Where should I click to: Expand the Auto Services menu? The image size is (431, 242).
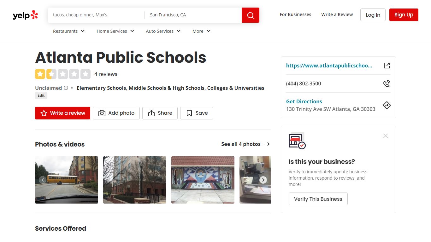click(163, 31)
